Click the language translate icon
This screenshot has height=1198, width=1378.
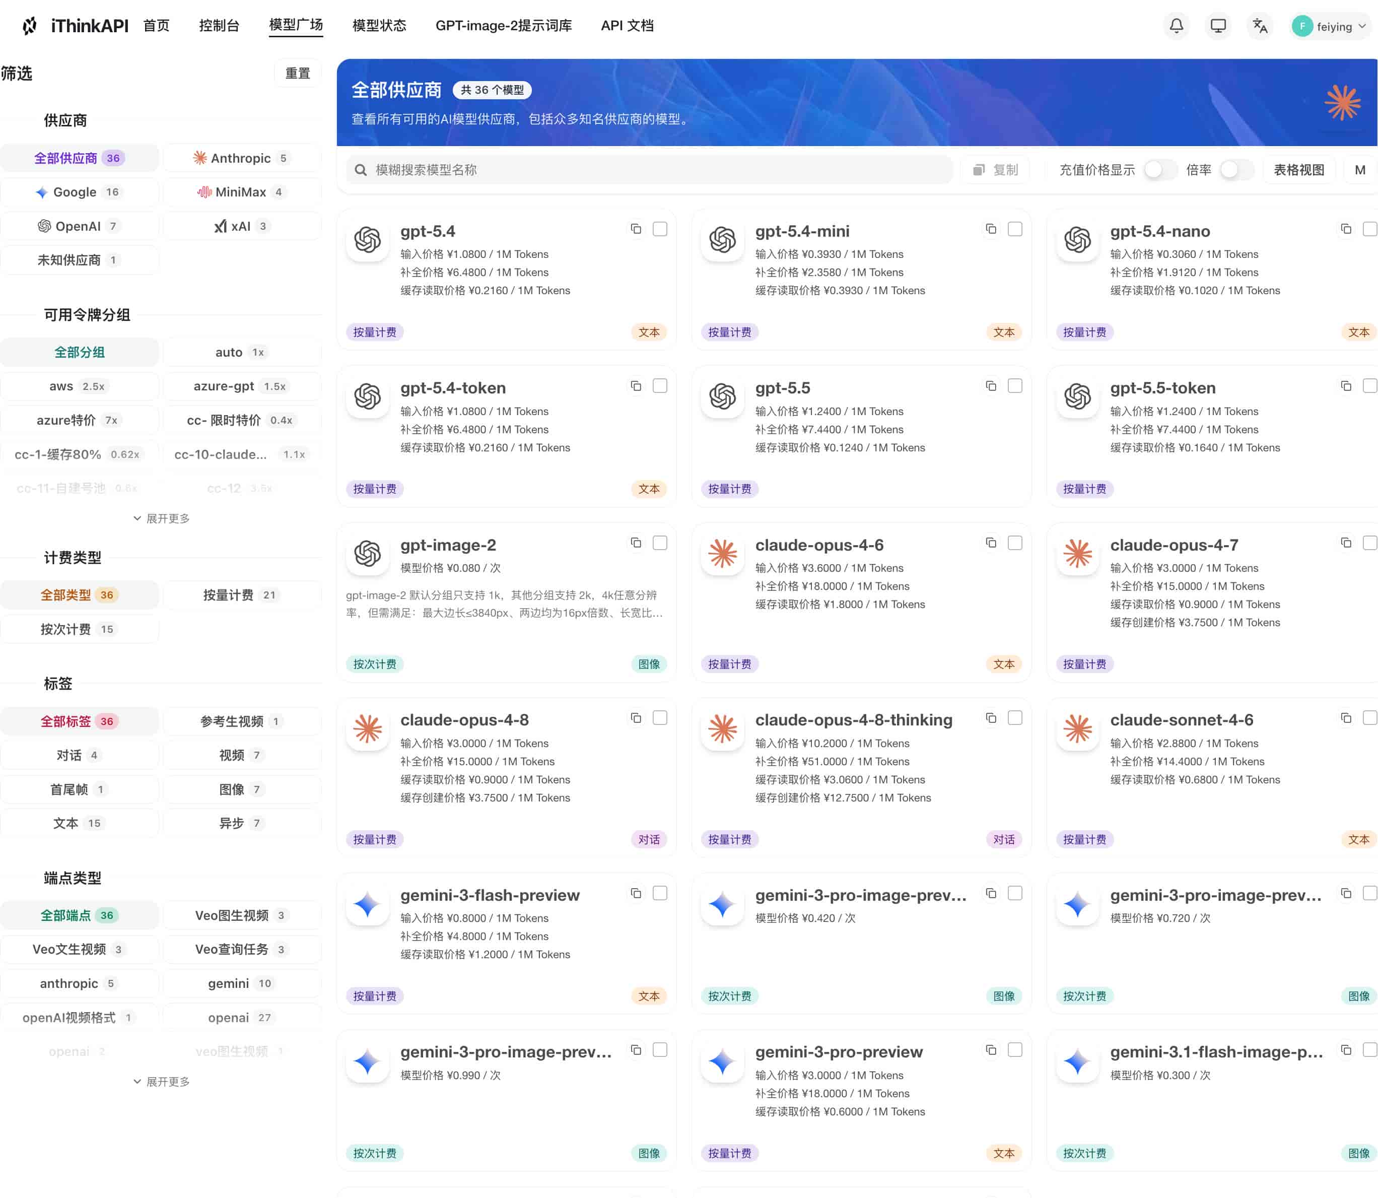click(1260, 26)
